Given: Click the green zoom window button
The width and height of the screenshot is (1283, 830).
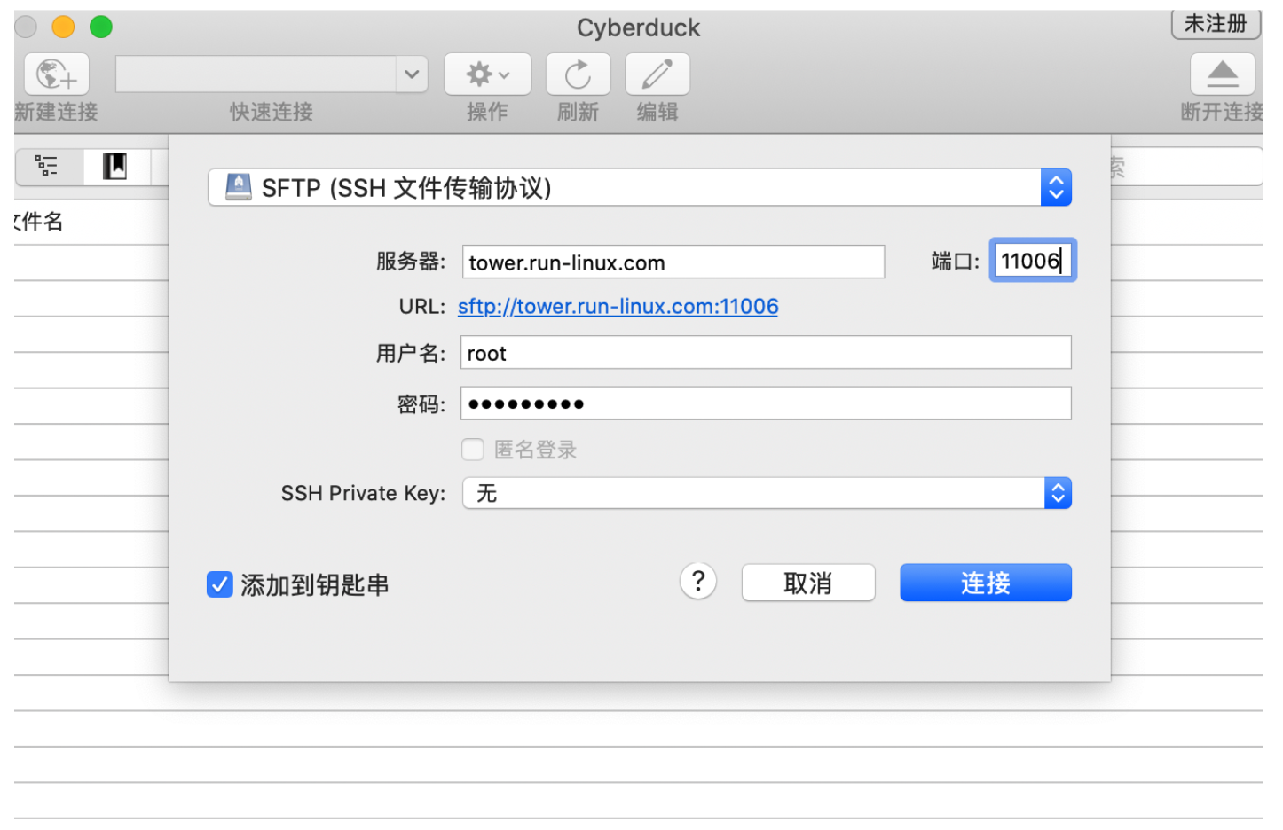Looking at the screenshot, I should pos(101,27).
